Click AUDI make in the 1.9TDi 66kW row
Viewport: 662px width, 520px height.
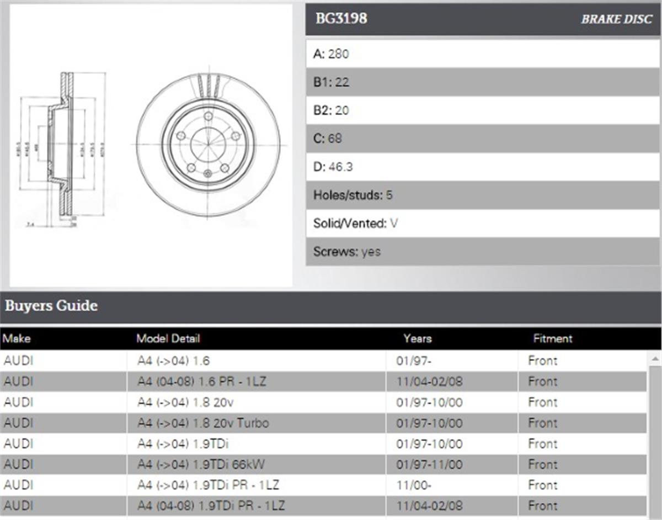coord(63,465)
